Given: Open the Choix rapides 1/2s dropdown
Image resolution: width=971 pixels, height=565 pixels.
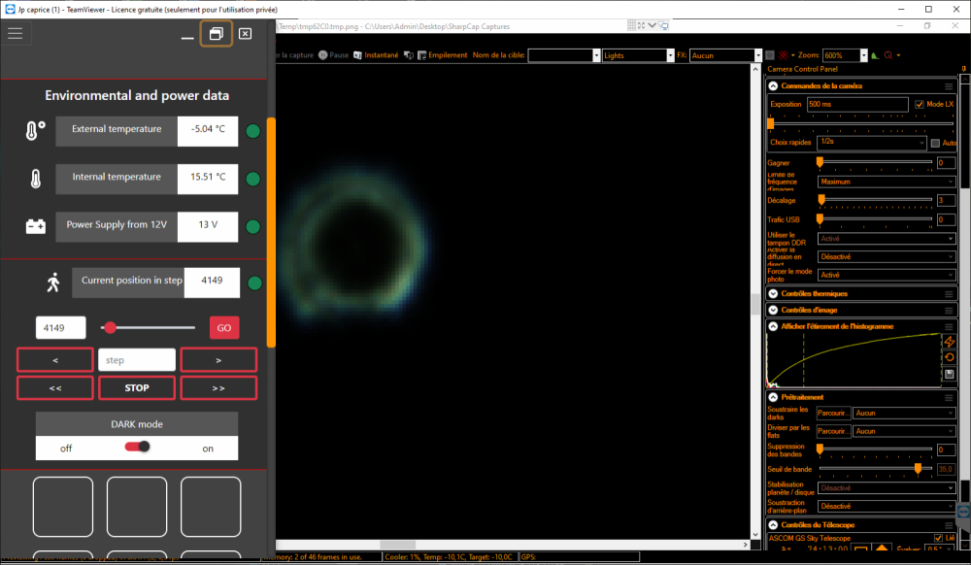Looking at the screenshot, I should (x=871, y=143).
